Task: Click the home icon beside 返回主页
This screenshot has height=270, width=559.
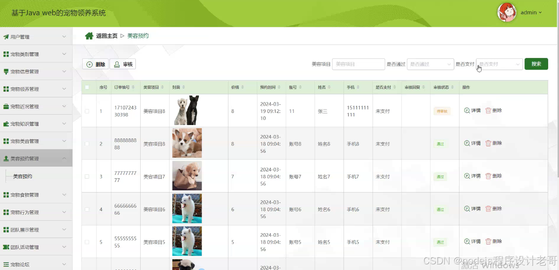Action: (x=89, y=36)
